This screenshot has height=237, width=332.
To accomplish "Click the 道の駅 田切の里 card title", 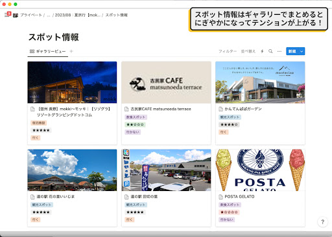I will 144,197.
